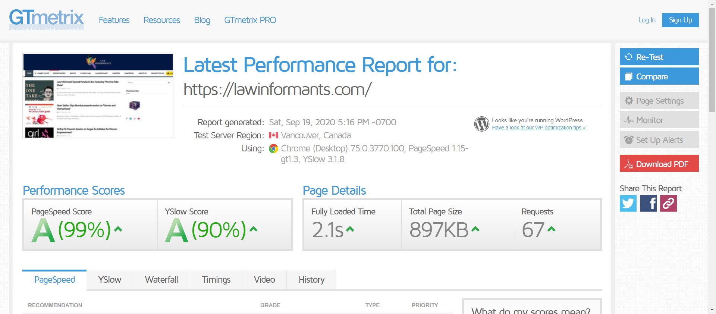This screenshot has height=314, width=716.
Task: Click the Total Page Size arrow
Action: coord(475,229)
